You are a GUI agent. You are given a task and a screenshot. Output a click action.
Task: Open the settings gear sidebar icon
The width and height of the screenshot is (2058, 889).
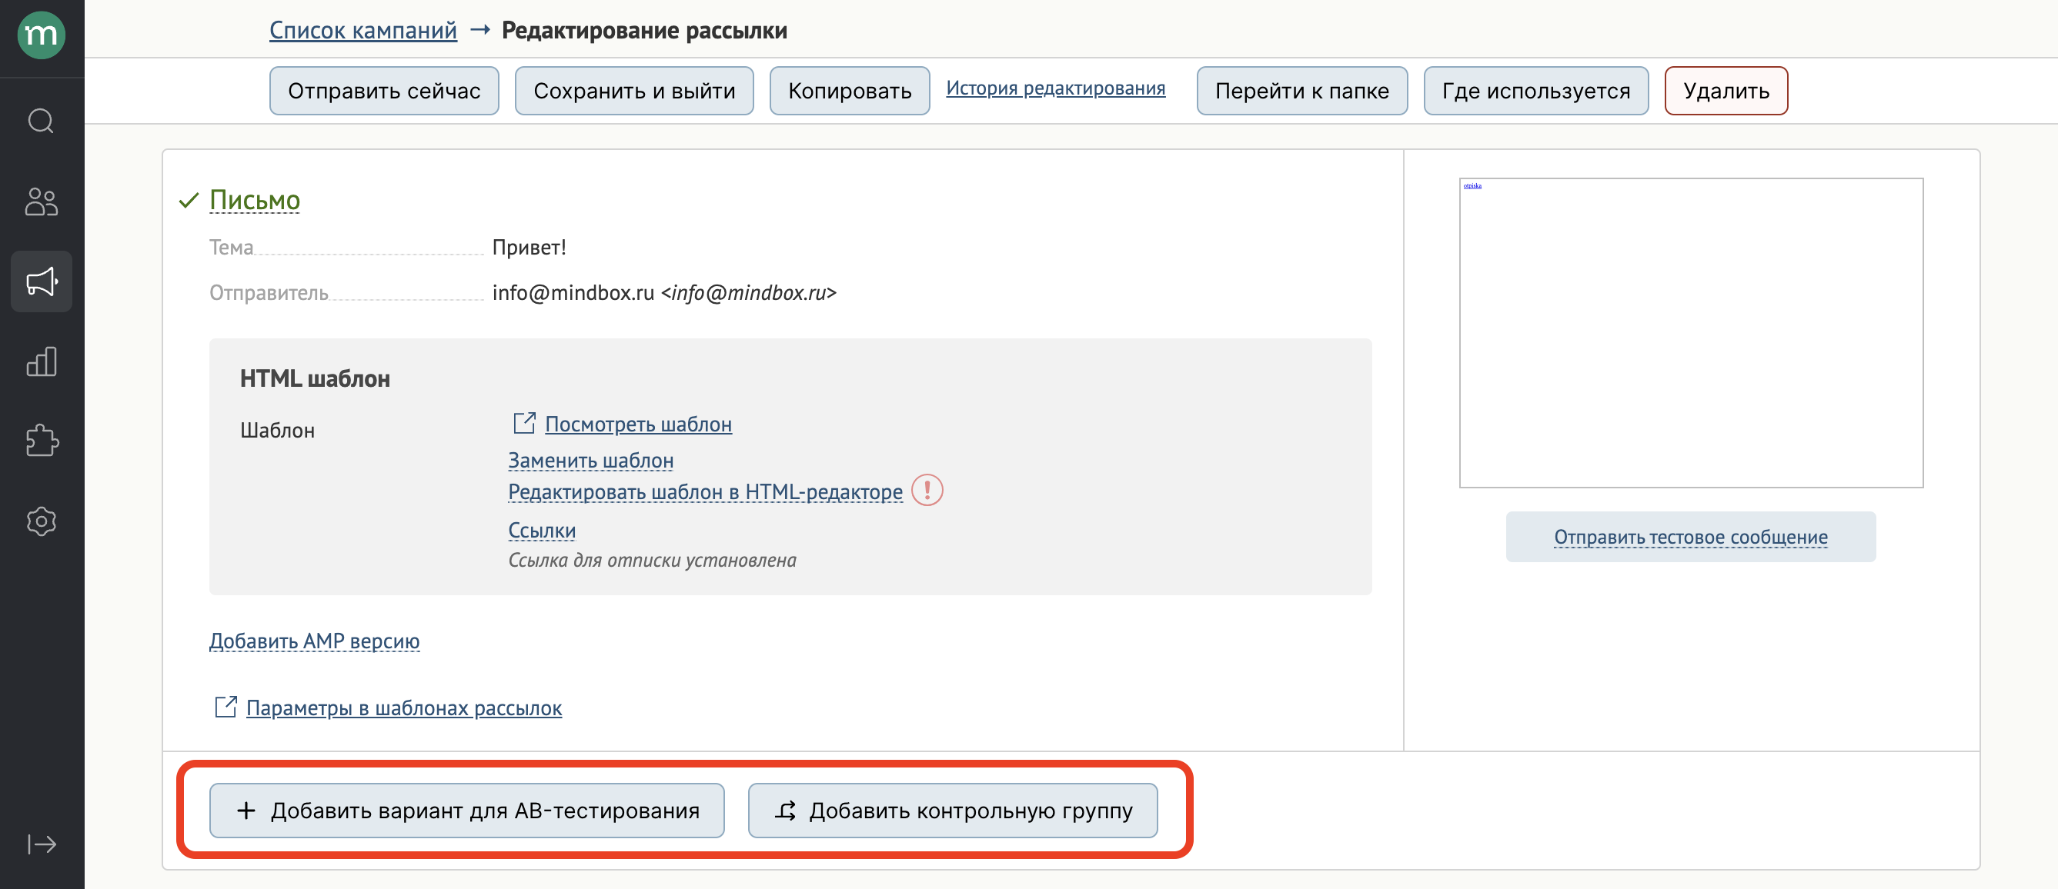coord(42,521)
